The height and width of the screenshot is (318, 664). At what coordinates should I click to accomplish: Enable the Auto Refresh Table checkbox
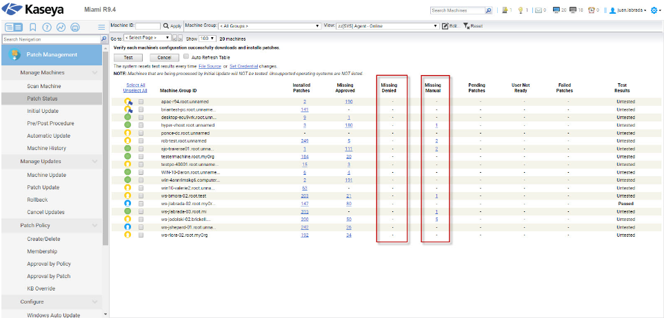click(186, 56)
